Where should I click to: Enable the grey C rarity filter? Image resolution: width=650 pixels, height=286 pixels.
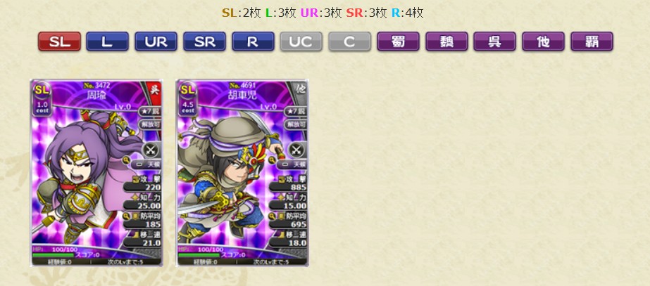click(350, 41)
